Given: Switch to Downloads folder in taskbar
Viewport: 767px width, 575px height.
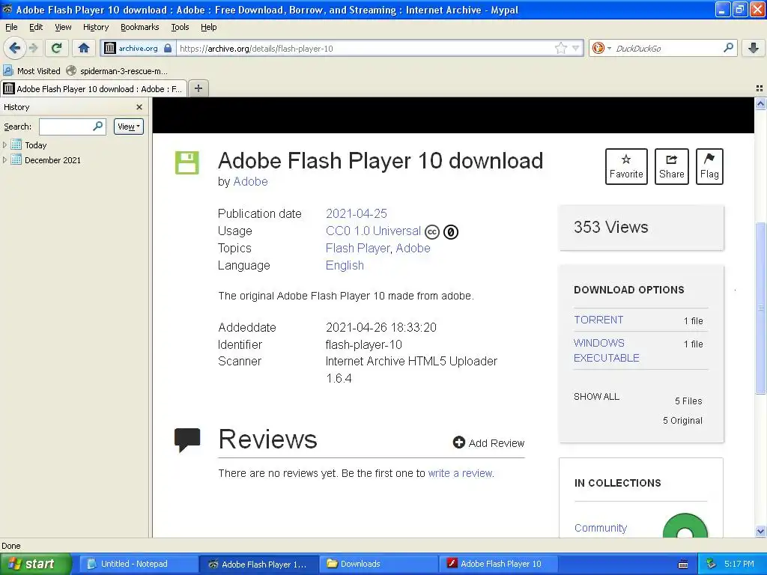Looking at the screenshot, I should click(378, 564).
